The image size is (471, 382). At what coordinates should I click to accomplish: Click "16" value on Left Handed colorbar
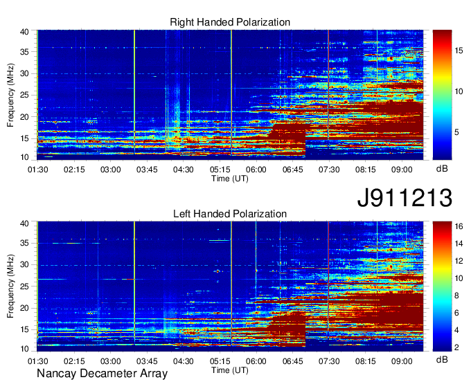[459, 226]
